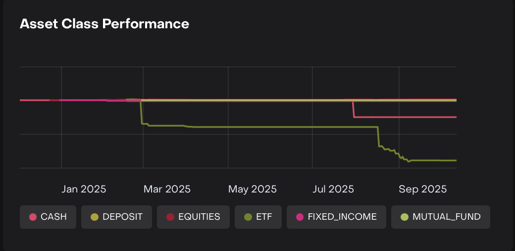Click the pink-red CASH color dot
Image resolution: width=515 pixels, height=251 pixels.
tap(33, 217)
